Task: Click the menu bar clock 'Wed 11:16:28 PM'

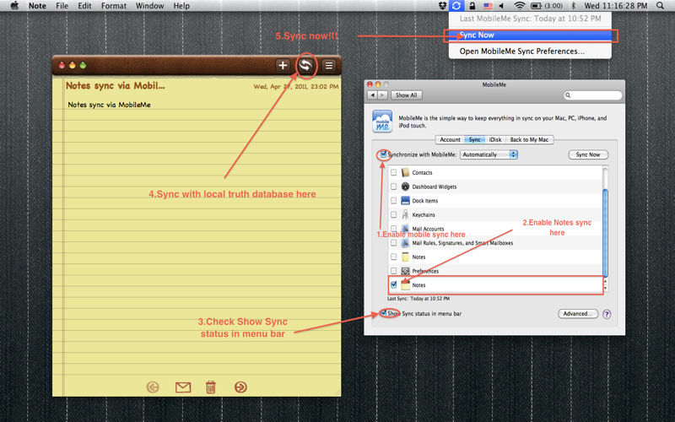Action: tap(616, 6)
